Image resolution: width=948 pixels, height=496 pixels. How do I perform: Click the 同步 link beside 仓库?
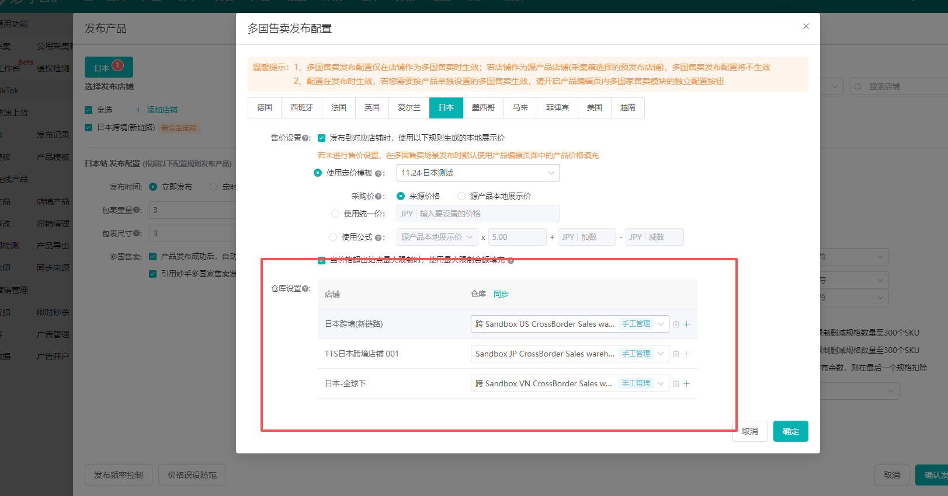(x=501, y=294)
